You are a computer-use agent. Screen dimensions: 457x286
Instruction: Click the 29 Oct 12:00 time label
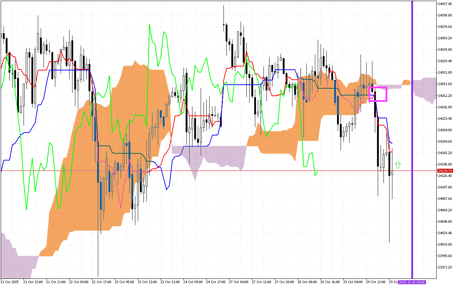(376, 282)
